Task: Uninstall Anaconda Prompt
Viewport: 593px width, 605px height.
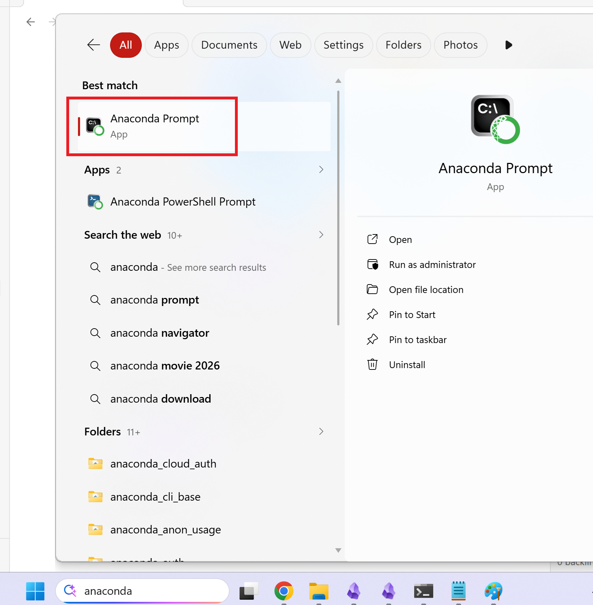Action: [396, 365]
